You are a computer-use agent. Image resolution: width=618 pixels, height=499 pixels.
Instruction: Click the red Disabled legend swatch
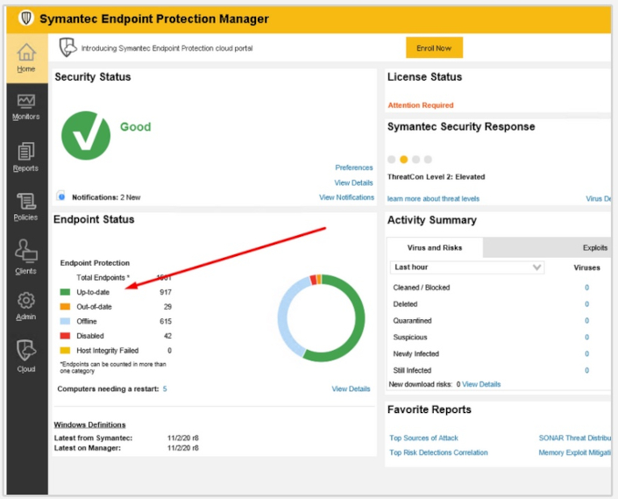65,336
